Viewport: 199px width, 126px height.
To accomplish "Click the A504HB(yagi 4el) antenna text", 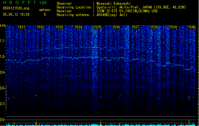I will (112, 15).
